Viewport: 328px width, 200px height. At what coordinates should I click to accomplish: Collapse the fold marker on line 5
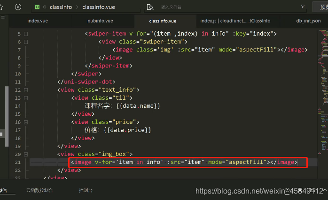tap(26, 34)
